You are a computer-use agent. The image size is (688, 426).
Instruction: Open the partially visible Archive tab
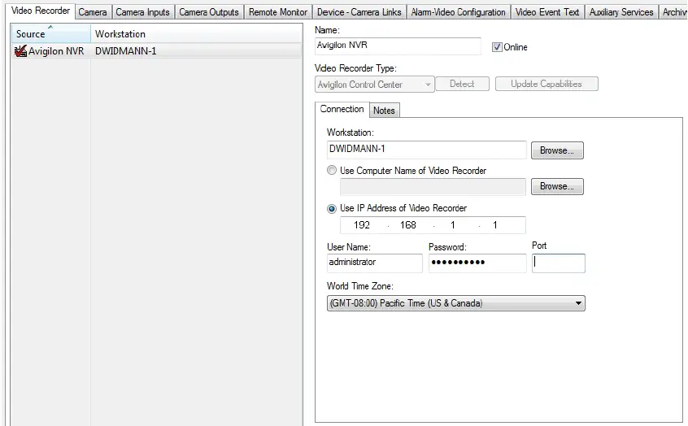673,12
